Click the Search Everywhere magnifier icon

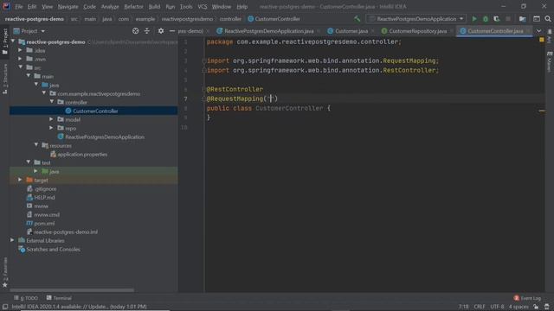pyautogui.click(x=548, y=19)
